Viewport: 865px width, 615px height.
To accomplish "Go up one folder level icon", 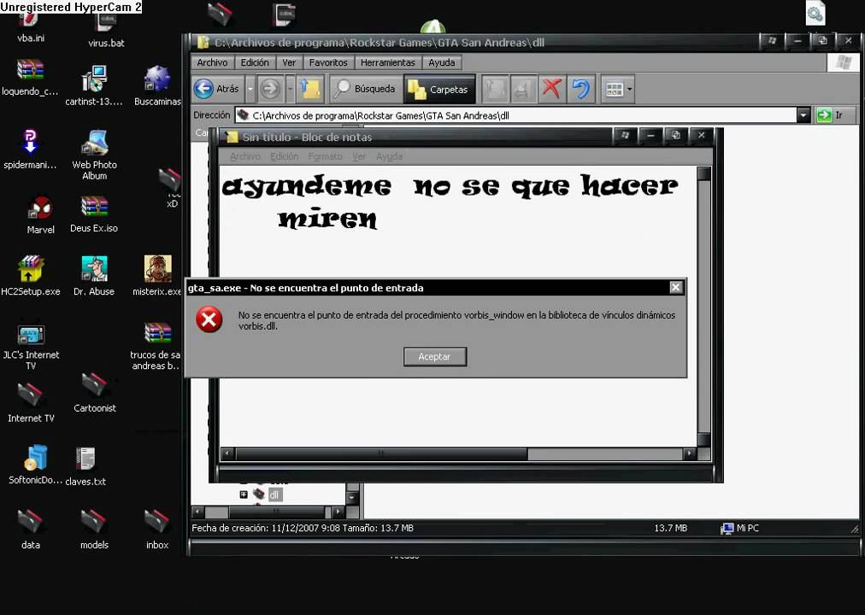I will [309, 89].
